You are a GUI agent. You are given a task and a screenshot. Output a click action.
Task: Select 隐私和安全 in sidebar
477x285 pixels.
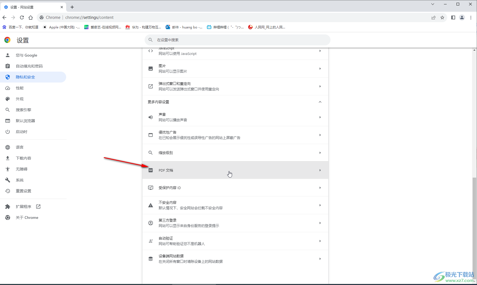(x=33, y=77)
